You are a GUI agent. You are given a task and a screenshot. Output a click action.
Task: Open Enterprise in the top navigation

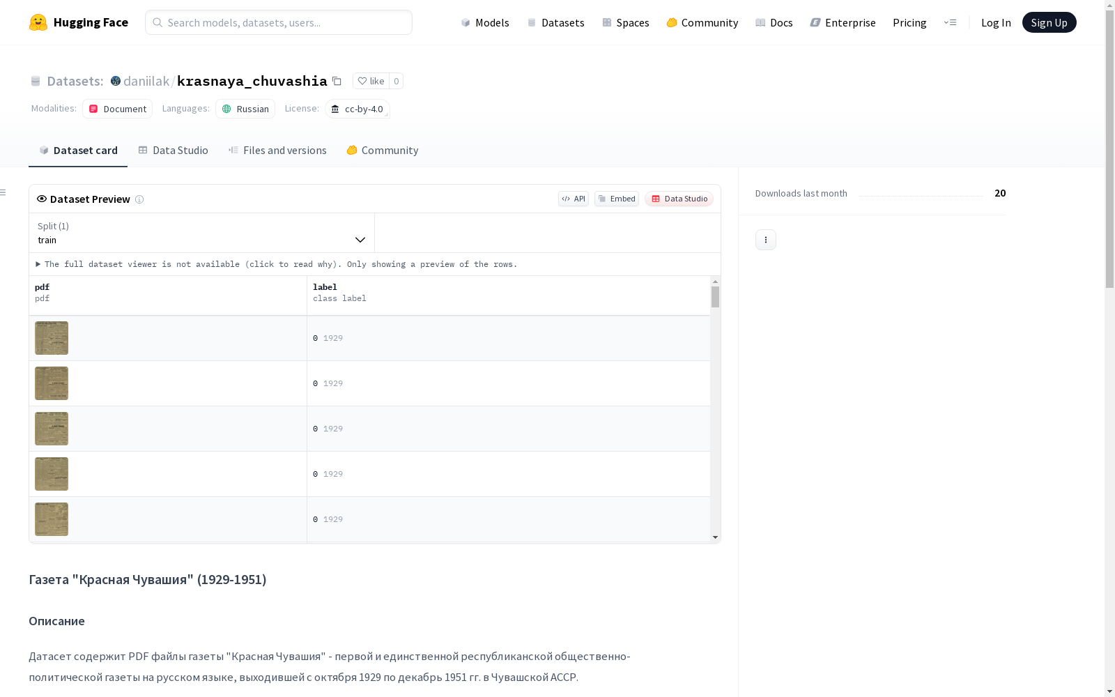(843, 22)
